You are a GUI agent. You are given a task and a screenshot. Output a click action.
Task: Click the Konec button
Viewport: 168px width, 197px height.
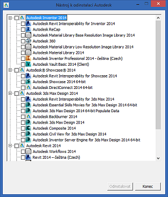148,187
